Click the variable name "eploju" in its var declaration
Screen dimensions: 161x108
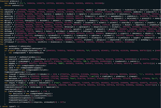tap(8, 20)
